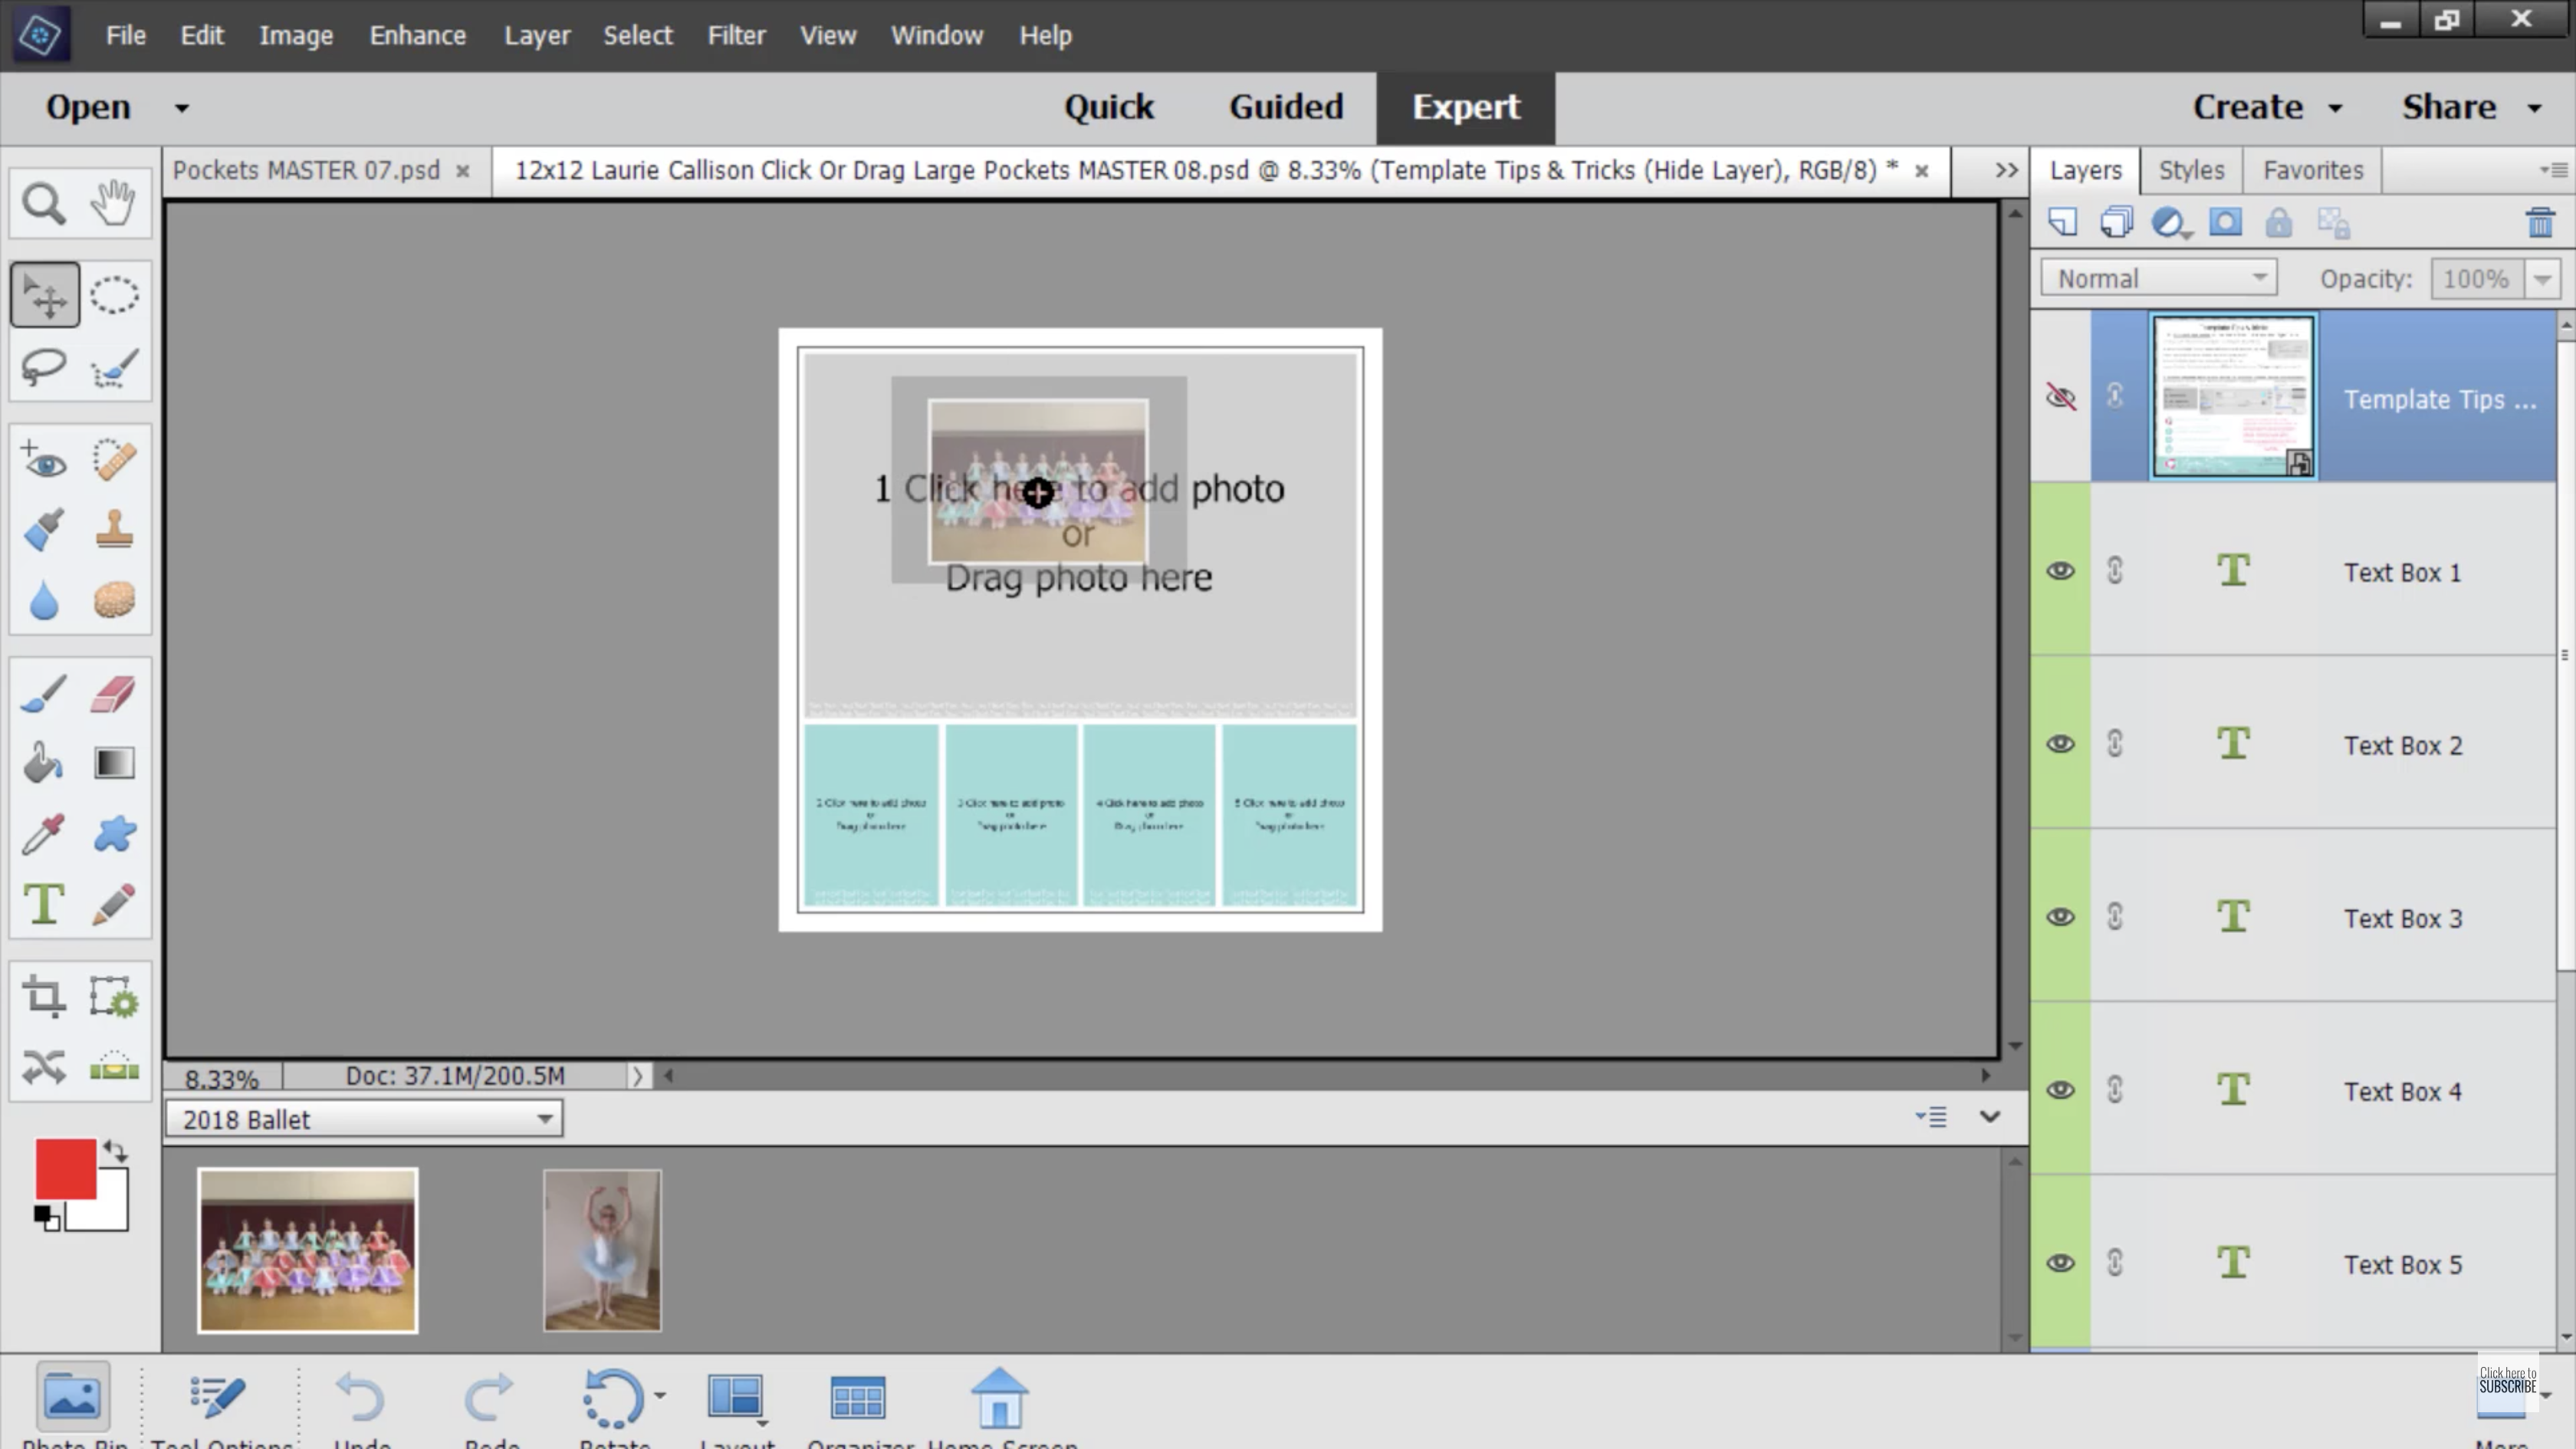Screen dimensions: 2576x1449
Task: Open the Layer menu
Action: tap(537, 36)
